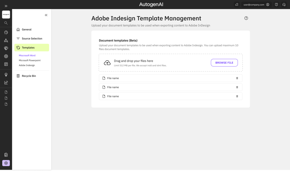Screen dimensions: 290x171
Task: Click the help question mark beside page title
Action: pyautogui.click(x=246, y=18)
